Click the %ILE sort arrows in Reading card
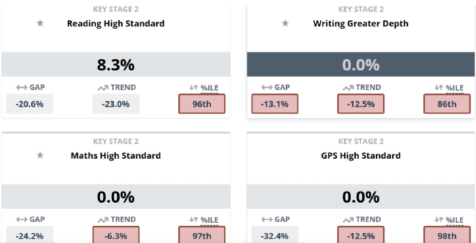The image size is (476, 243). pos(194,88)
